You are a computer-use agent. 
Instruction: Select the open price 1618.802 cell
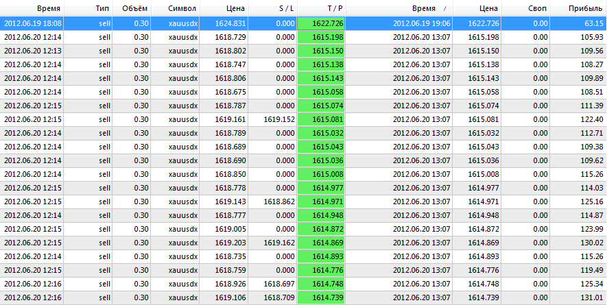point(224,51)
